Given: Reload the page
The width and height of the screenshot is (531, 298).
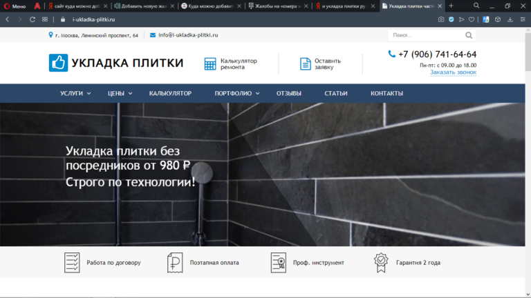Looking at the screenshot, I should click(32, 19).
